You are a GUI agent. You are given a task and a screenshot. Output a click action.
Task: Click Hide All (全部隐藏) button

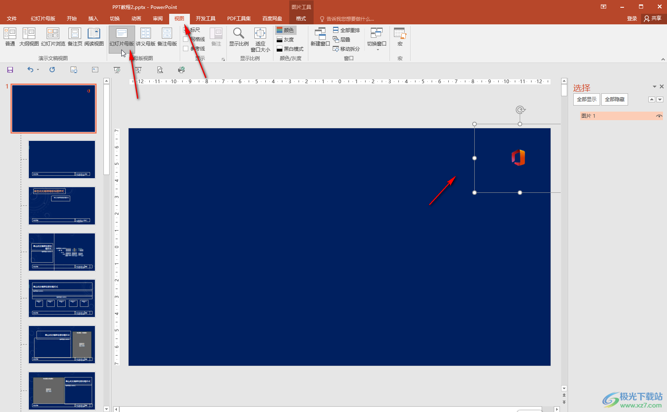coord(615,99)
